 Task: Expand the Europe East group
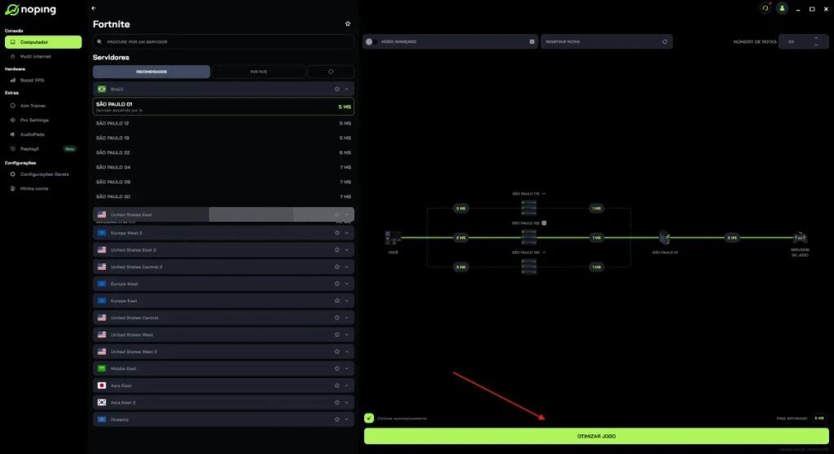[347, 302]
